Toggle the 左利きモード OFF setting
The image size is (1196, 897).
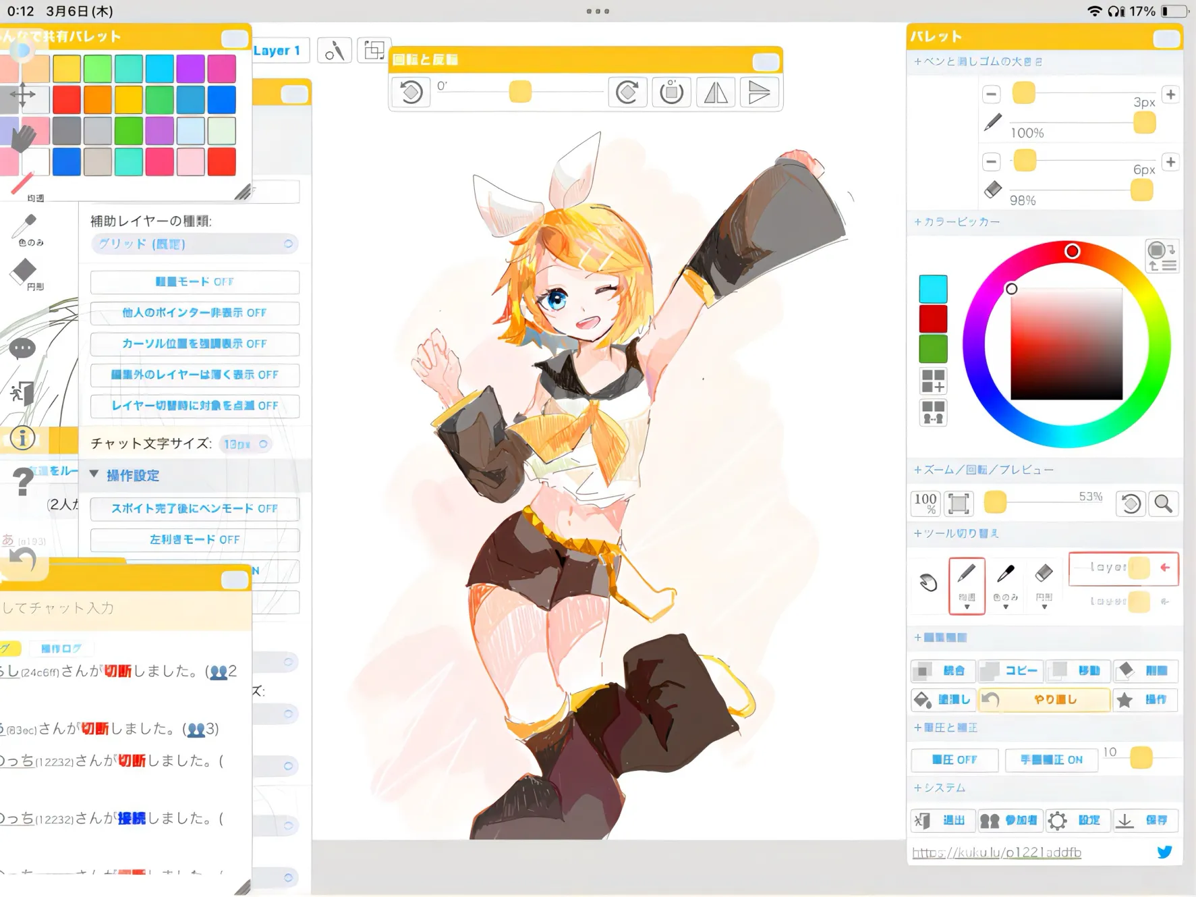pos(194,539)
